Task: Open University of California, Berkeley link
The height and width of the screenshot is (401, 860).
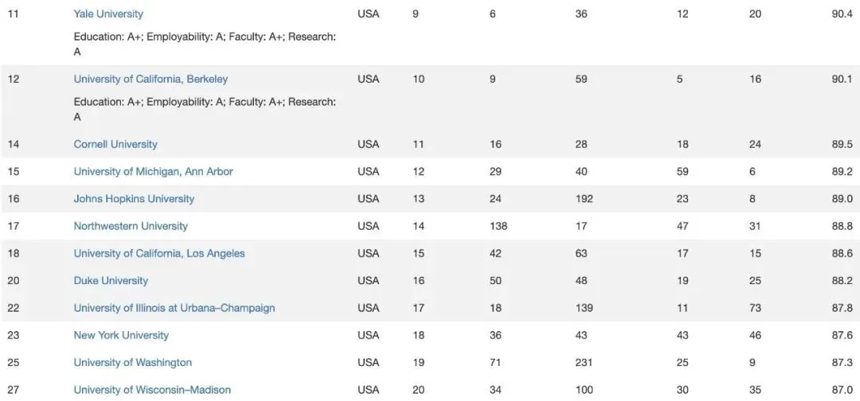Action: (x=150, y=79)
